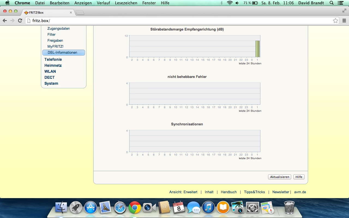Open the Chrome hamburger menu

[344, 21]
